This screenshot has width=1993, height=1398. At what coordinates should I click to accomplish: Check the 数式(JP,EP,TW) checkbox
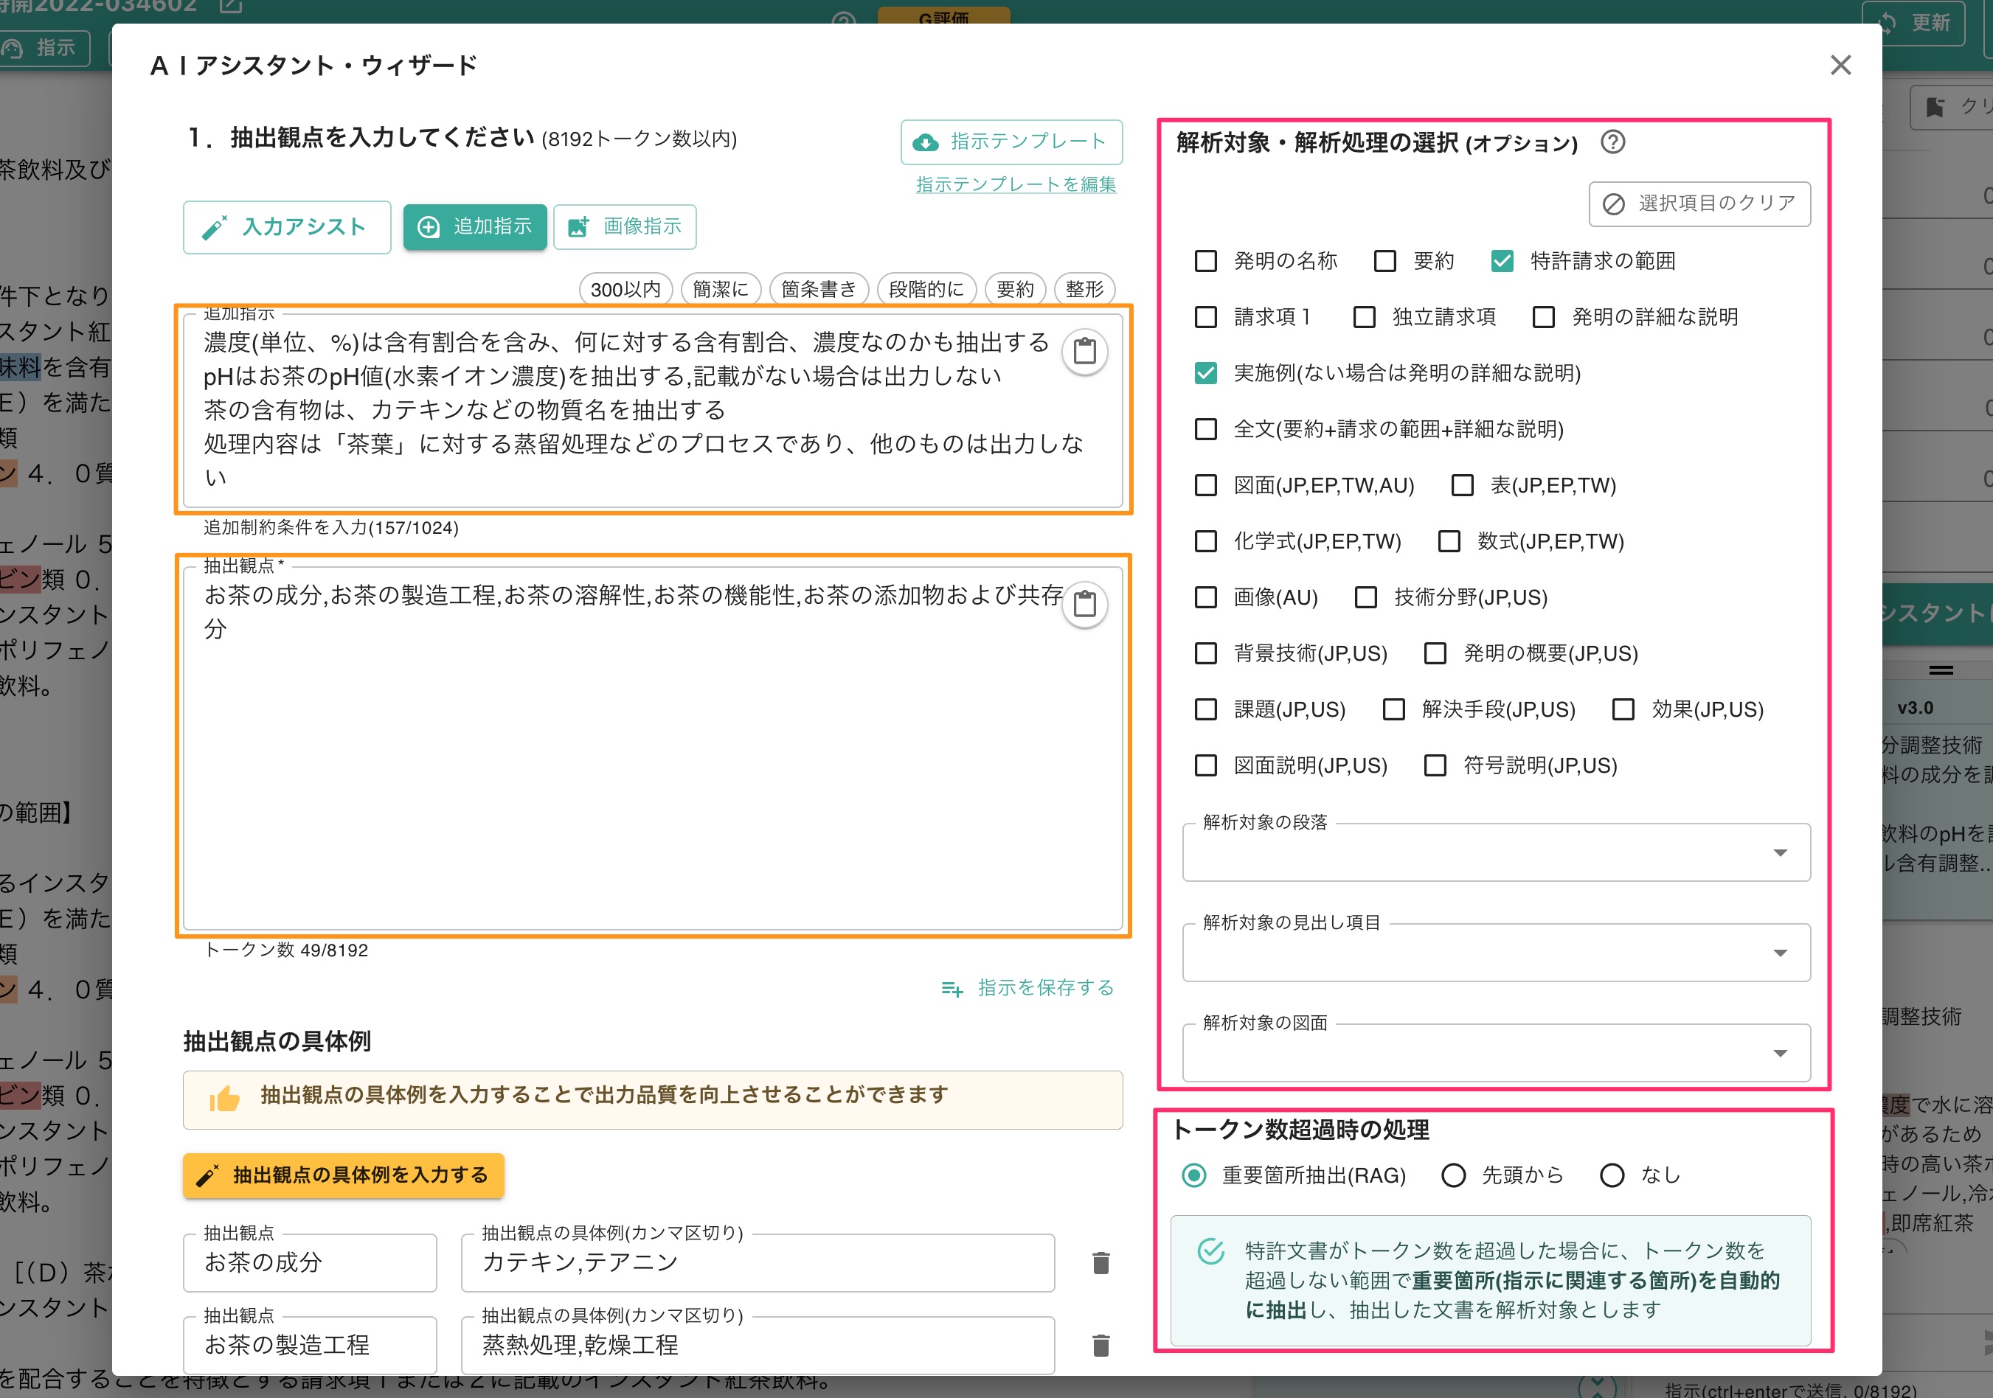1449,541
